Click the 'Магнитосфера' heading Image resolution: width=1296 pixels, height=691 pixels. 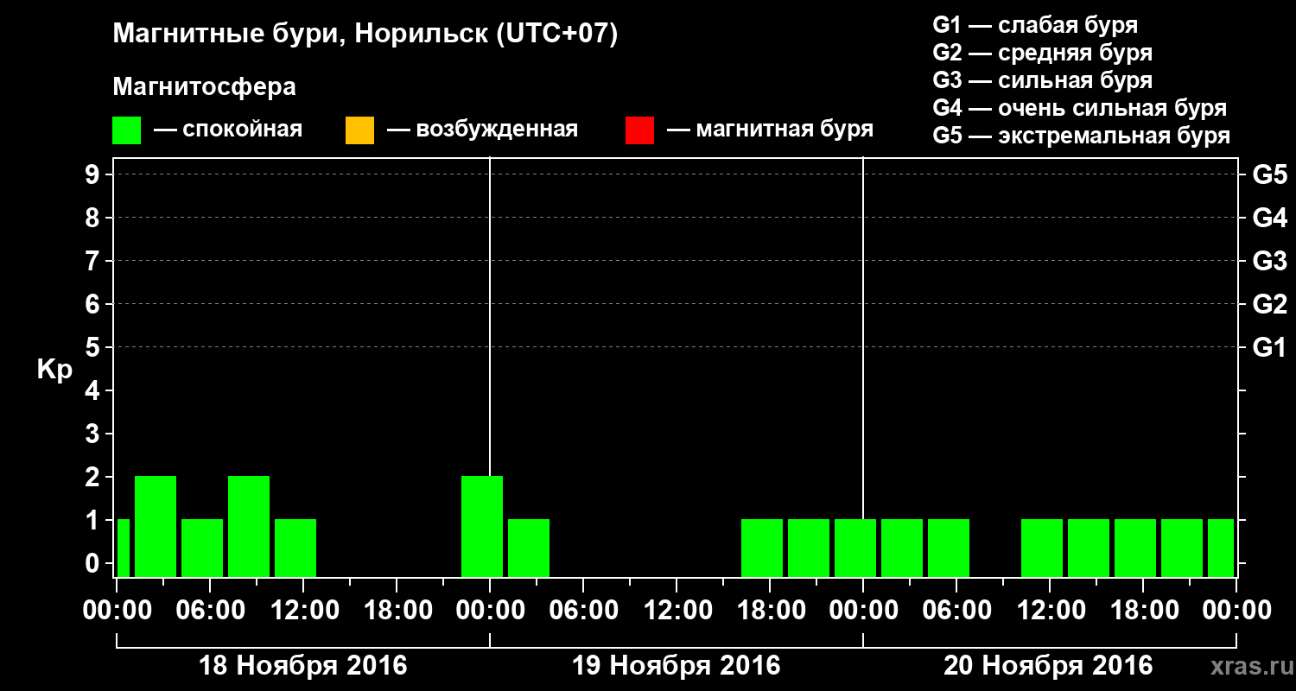[204, 87]
